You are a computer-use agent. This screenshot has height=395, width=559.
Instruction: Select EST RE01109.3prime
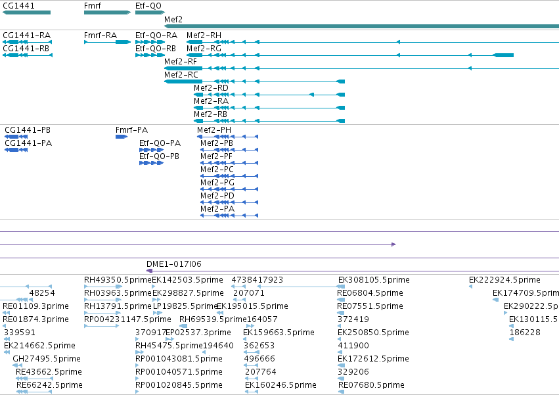35,306
